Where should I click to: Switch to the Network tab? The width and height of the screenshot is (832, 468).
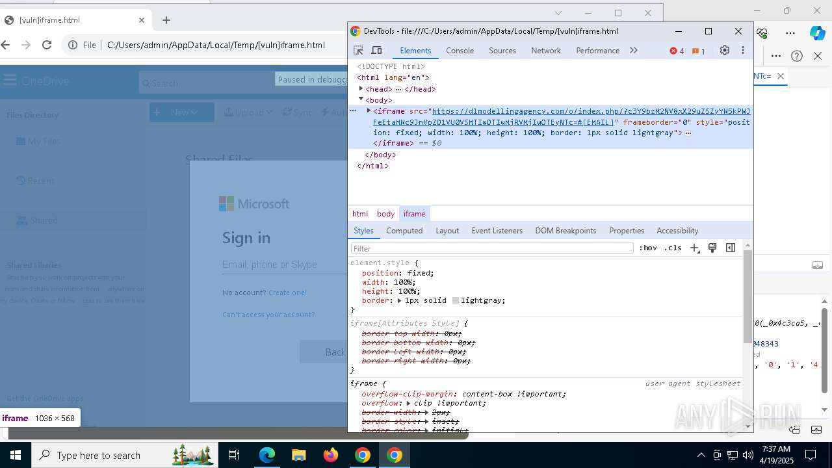pyautogui.click(x=546, y=51)
